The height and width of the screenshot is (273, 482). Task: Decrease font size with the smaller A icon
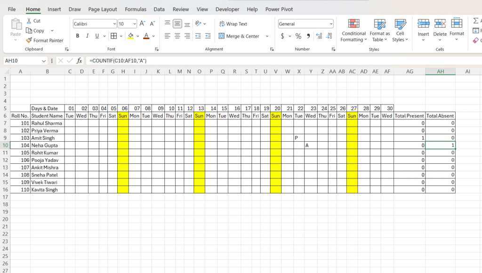tap(153, 24)
